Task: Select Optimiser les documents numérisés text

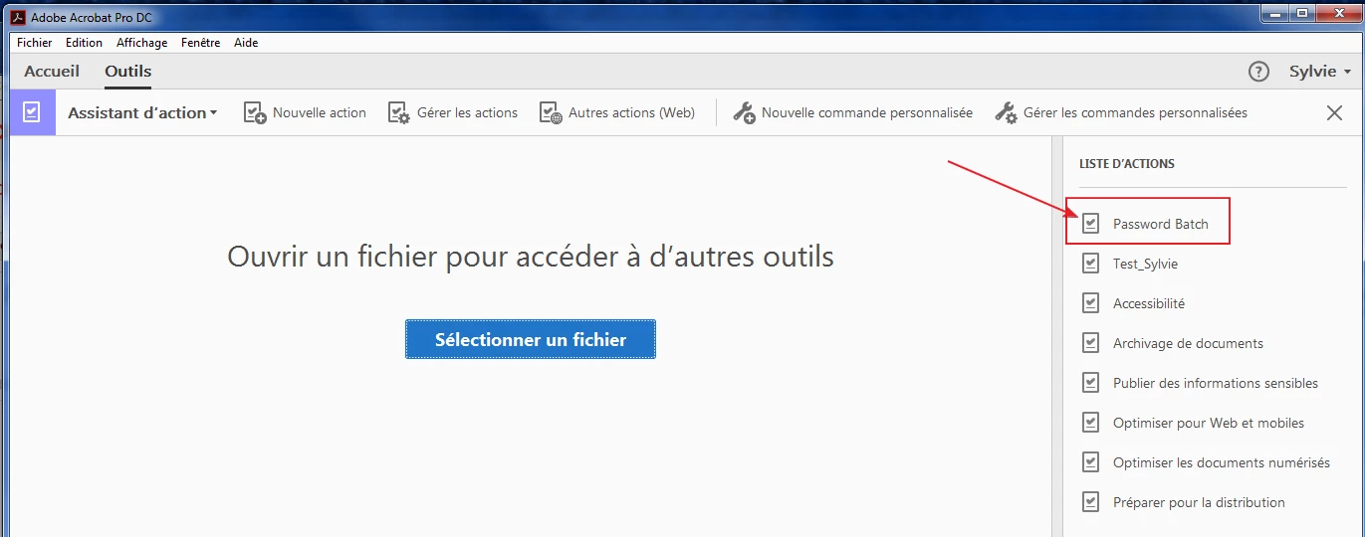Action: (1222, 462)
